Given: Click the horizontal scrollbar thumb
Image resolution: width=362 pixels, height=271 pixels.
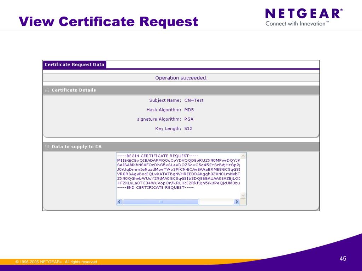Looking at the screenshot, I should coord(161,202).
